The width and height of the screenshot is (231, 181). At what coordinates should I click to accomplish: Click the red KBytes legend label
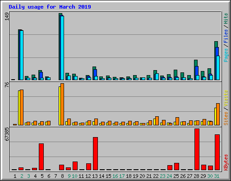tap(226, 162)
